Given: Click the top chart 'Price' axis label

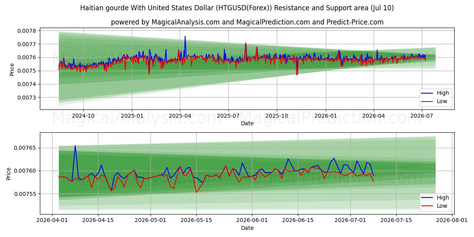Looking at the screenshot, I should 12,70.
